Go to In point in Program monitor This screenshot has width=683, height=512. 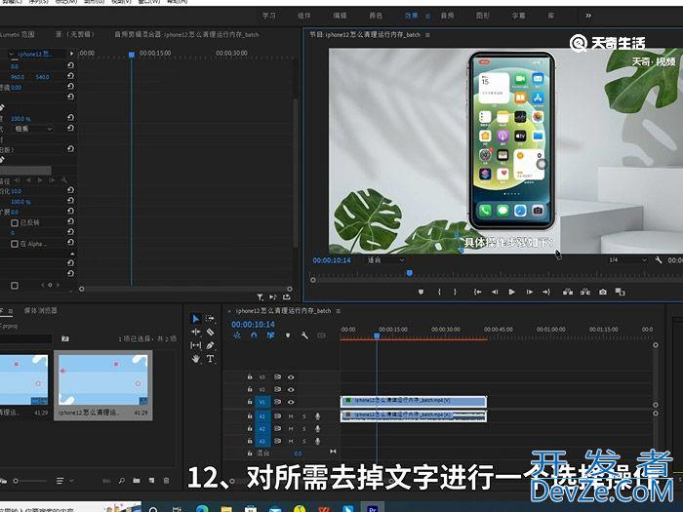tap(477, 293)
